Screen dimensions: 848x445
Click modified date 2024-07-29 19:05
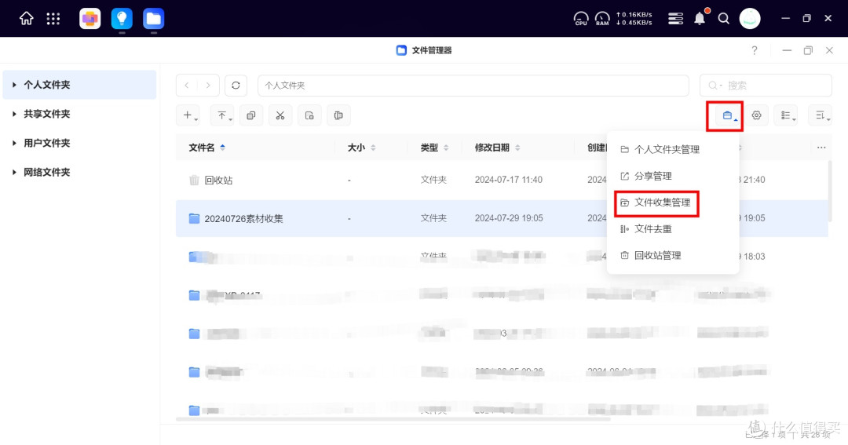pos(509,218)
